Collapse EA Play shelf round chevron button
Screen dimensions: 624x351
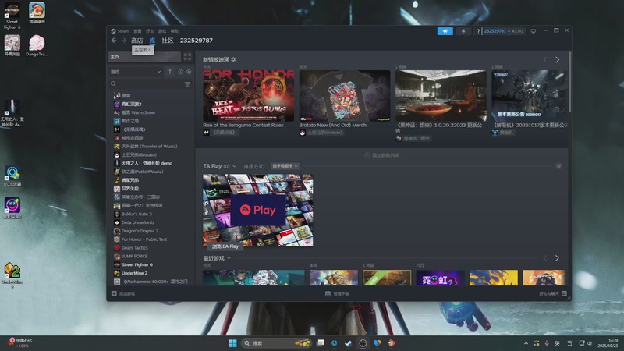point(558,166)
